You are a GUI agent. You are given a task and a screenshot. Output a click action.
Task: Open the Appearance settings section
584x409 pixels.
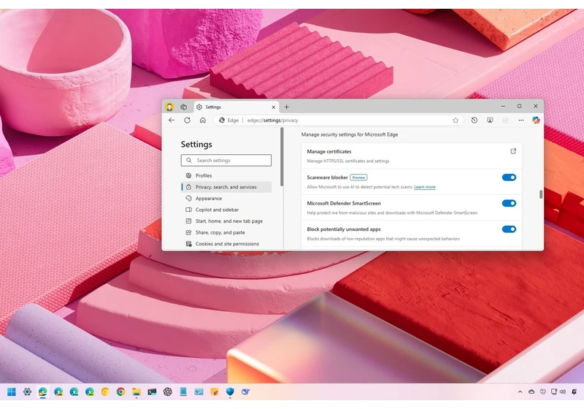click(226, 198)
